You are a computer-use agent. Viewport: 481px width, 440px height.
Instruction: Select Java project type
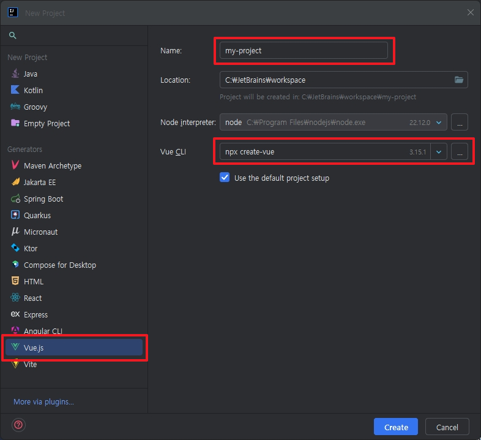[74, 74]
